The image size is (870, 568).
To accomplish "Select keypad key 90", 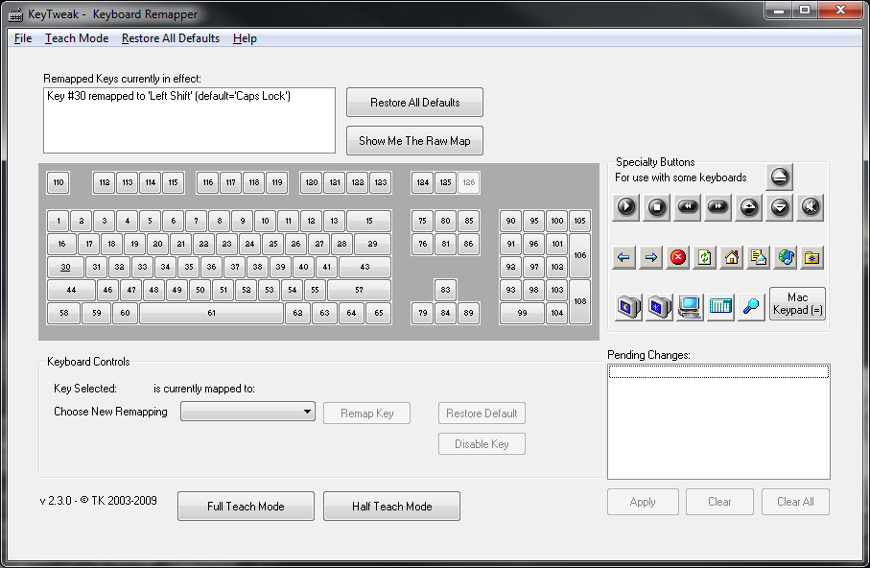I will (x=511, y=221).
